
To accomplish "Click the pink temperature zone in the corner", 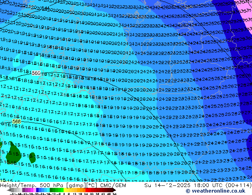I will click(x=246, y=14).
